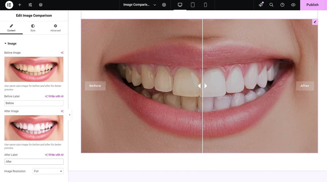Screen dimensions: 327x182
Task: Click the Publish button
Action: coord(312,5)
